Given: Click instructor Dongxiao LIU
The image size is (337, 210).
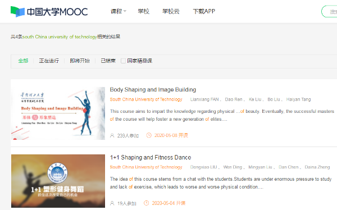Looking at the screenshot, I should click(x=203, y=167).
